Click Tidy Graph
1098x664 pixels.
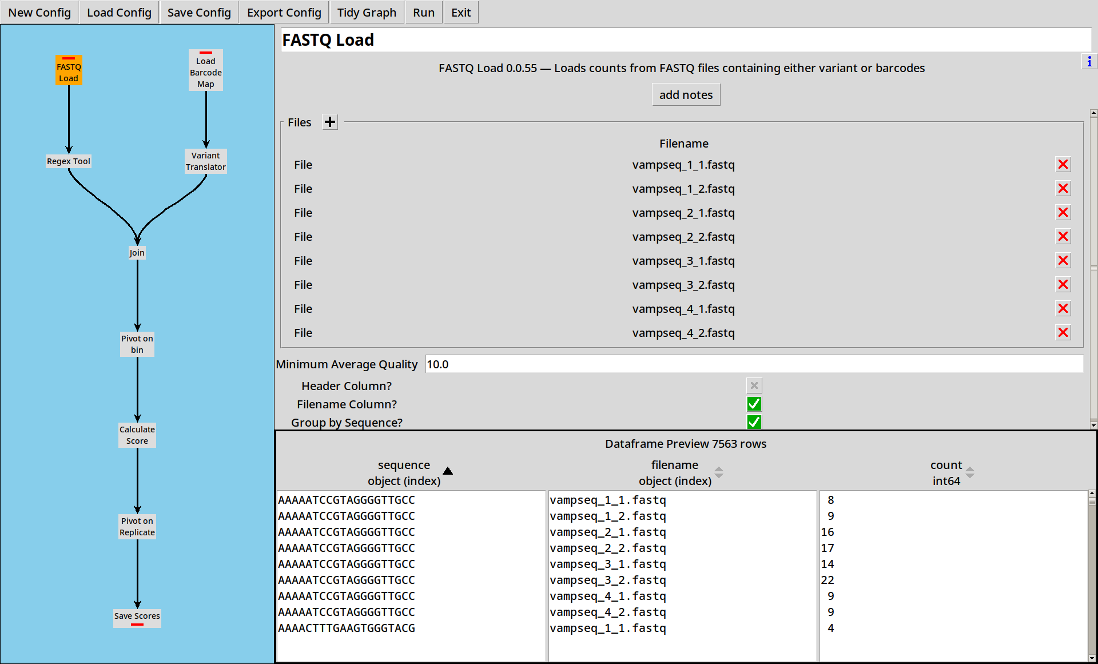pos(367,13)
